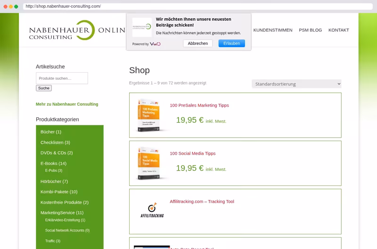Select the Kostenfreie Produkte (2) category
The width and height of the screenshot is (377, 249).
[x=65, y=202]
